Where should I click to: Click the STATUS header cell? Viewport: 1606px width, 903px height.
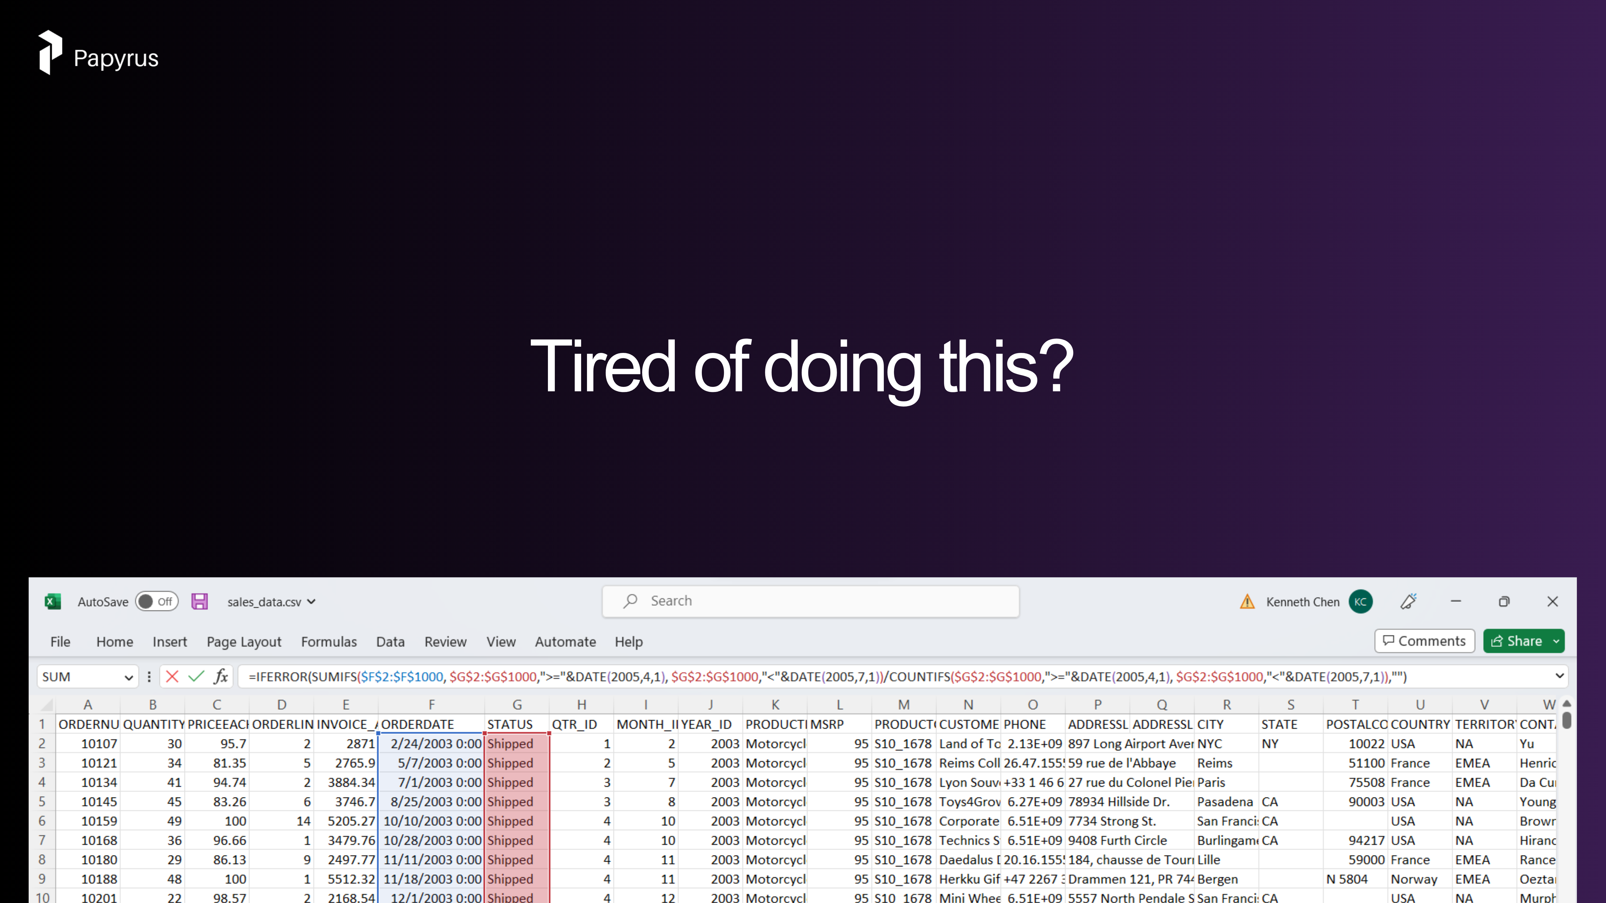(517, 724)
